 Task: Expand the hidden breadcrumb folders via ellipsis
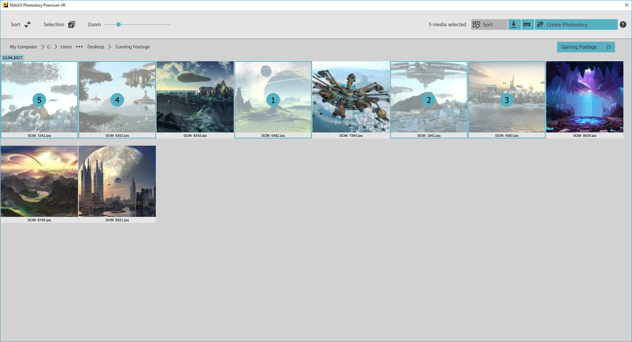(79, 47)
